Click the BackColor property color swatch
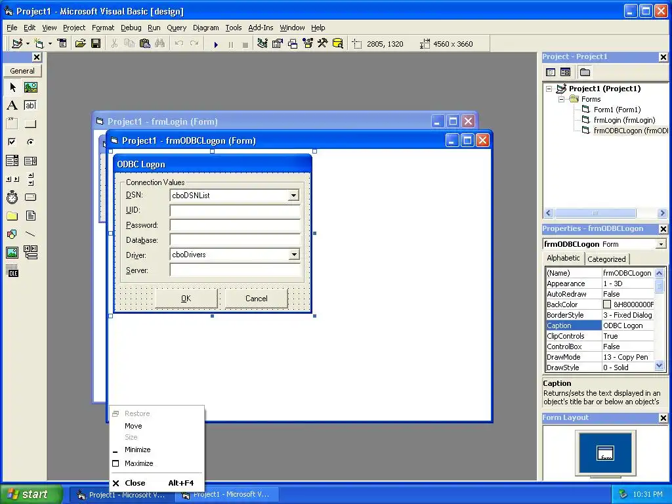Image resolution: width=672 pixels, height=504 pixels. pyautogui.click(x=607, y=304)
